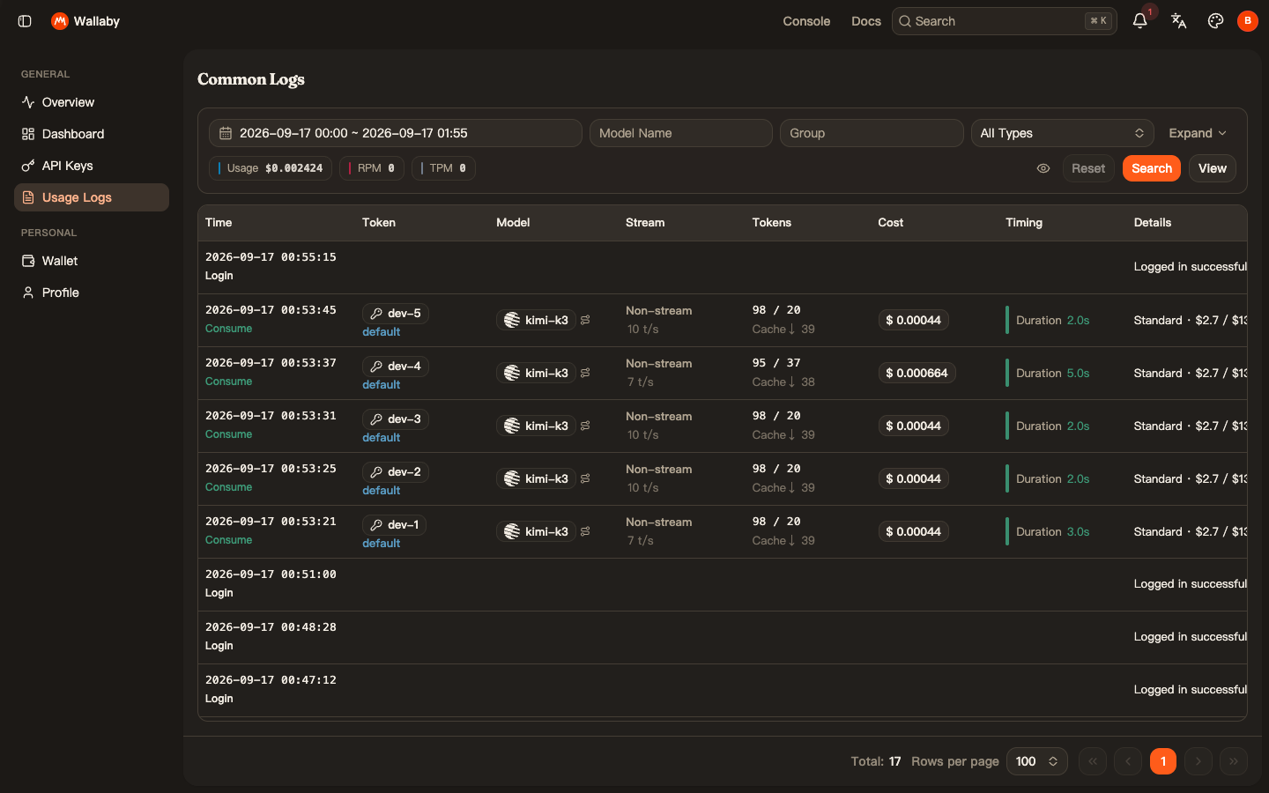
Task: Click the Reset button
Action: click(x=1088, y=168)
